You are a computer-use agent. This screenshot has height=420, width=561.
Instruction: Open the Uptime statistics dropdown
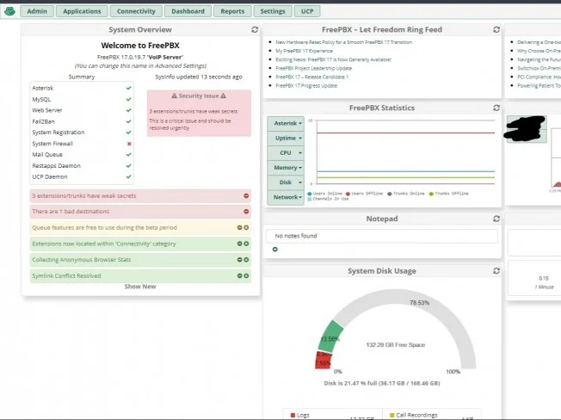coord(285,139)
